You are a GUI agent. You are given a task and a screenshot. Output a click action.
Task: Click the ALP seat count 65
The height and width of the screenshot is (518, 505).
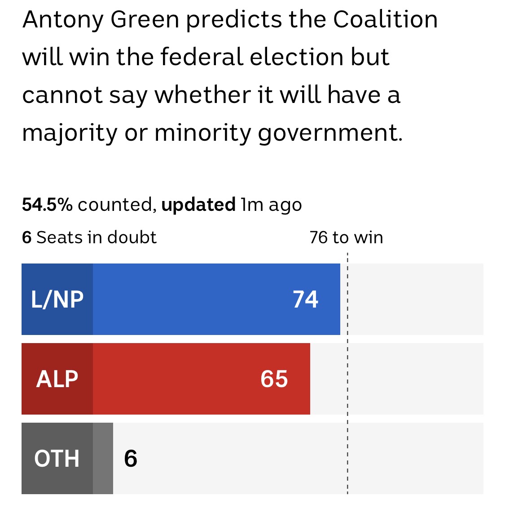tap(274, 379)
